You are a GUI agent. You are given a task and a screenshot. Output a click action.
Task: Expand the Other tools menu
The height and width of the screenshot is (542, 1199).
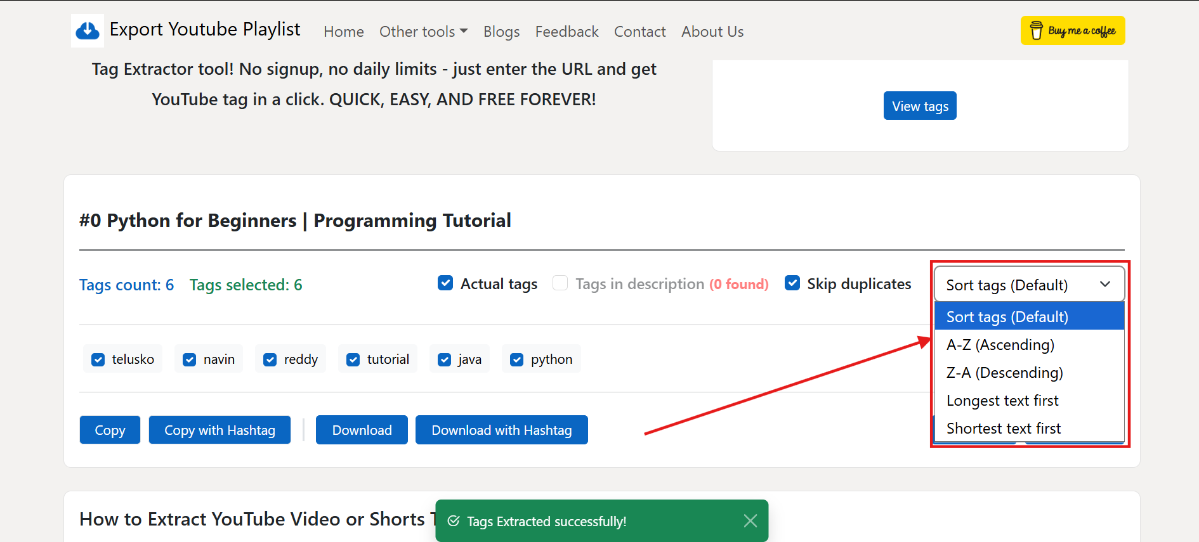click(423, 32)
